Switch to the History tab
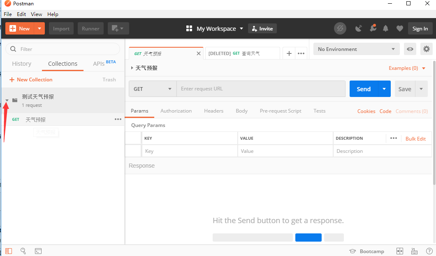The image size is (436, 256). [22, 64]
